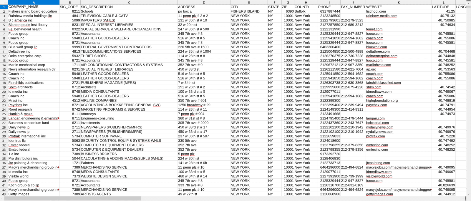The image size is (471, 201).
Task: Click the CITY header cell
Action: coord(249,7)
